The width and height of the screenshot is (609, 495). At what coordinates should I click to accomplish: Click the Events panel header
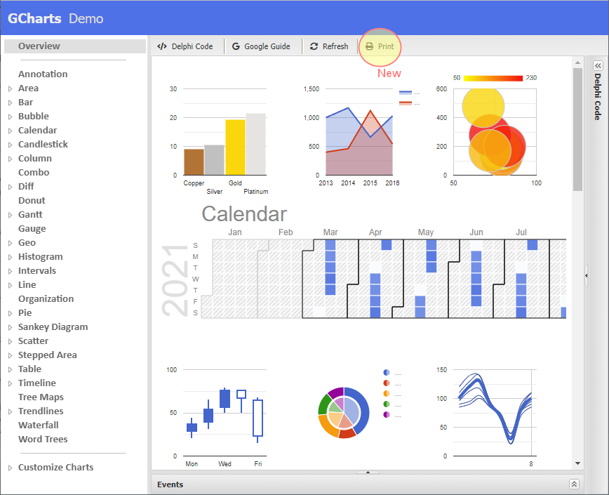[x=367, y=484]
